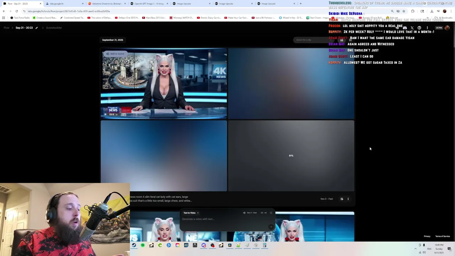Bookmark this page with the star icon
The image size is (455, 256).
point(403,11)
